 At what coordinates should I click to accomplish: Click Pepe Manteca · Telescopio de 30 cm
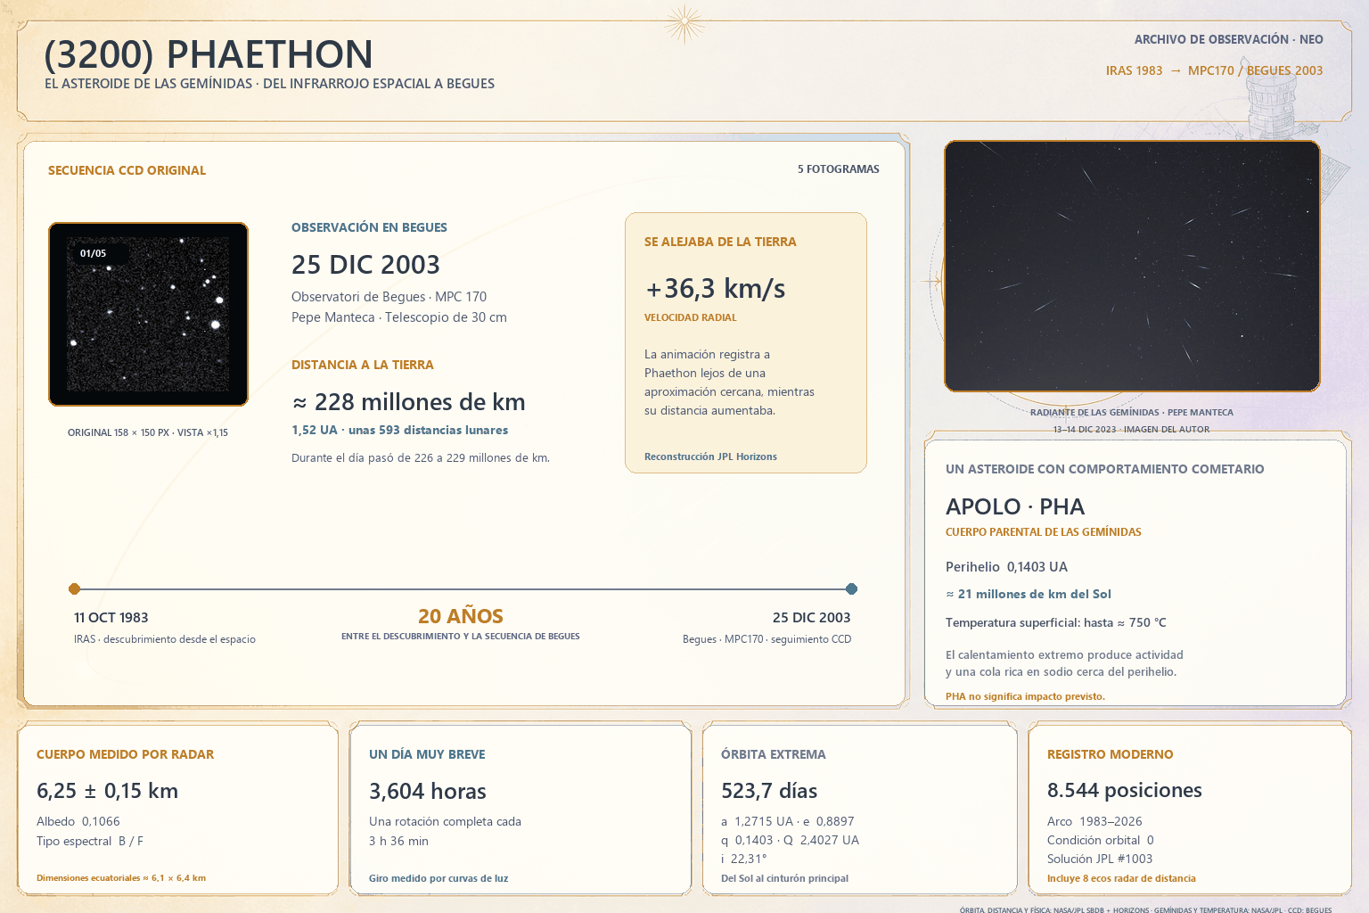[399, 317]
